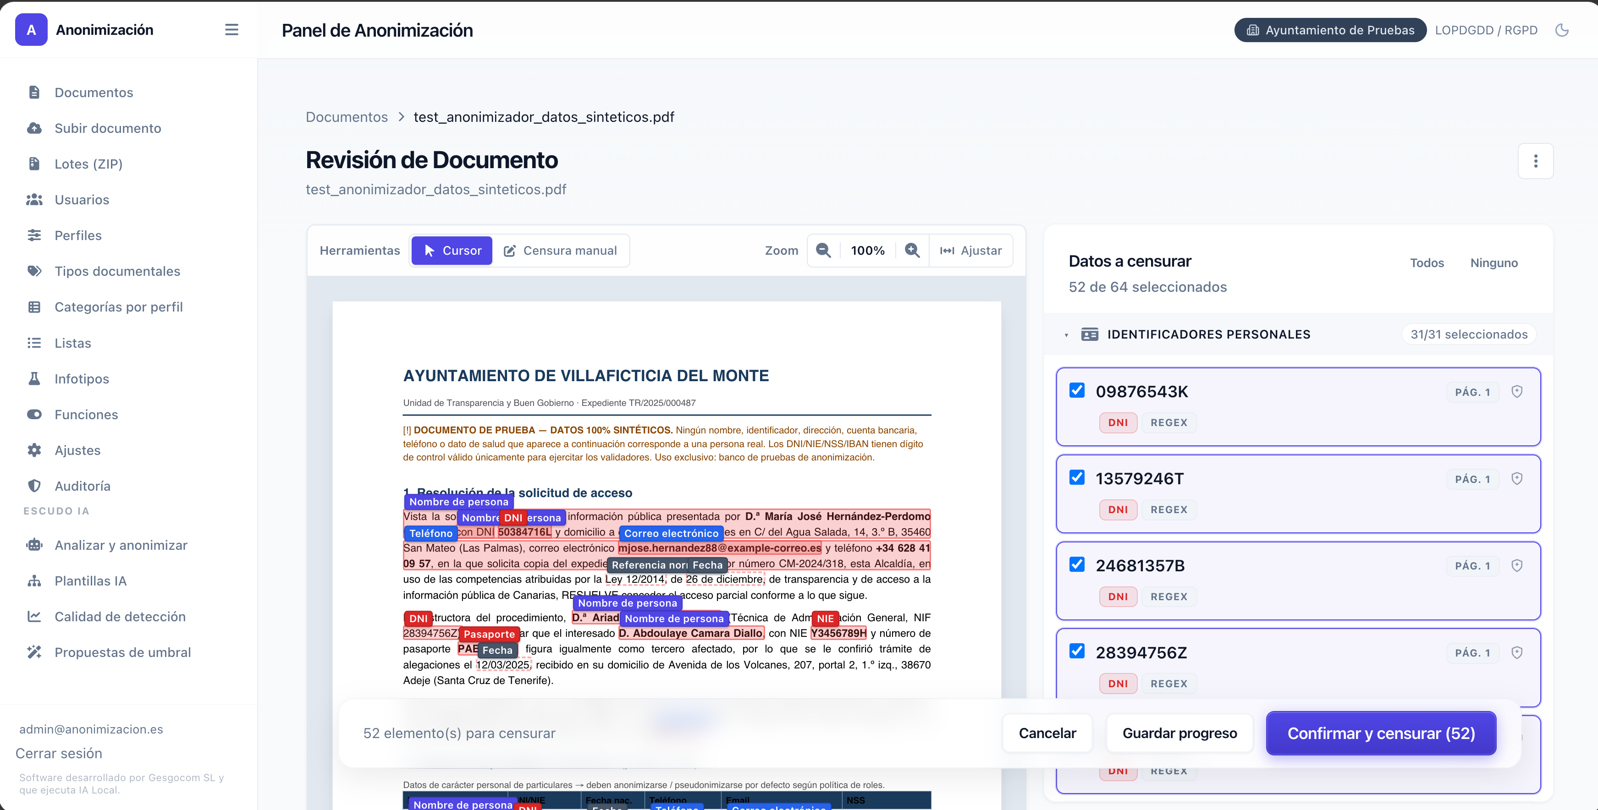Click the Pasaporte annotation tag

(489, 634)
